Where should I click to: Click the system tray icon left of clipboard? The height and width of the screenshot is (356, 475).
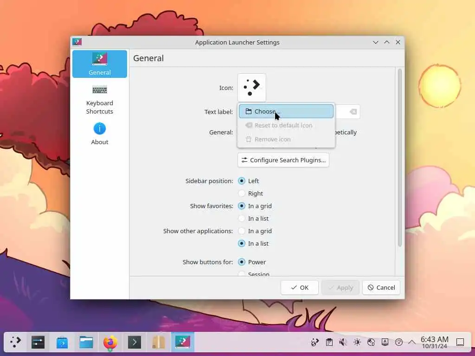click(315, 342)
